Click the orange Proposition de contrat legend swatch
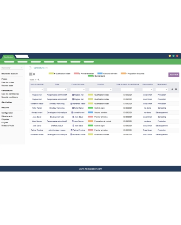Viewport: 181px width, 225px height. pyautogui.click(x=123, y=73)
